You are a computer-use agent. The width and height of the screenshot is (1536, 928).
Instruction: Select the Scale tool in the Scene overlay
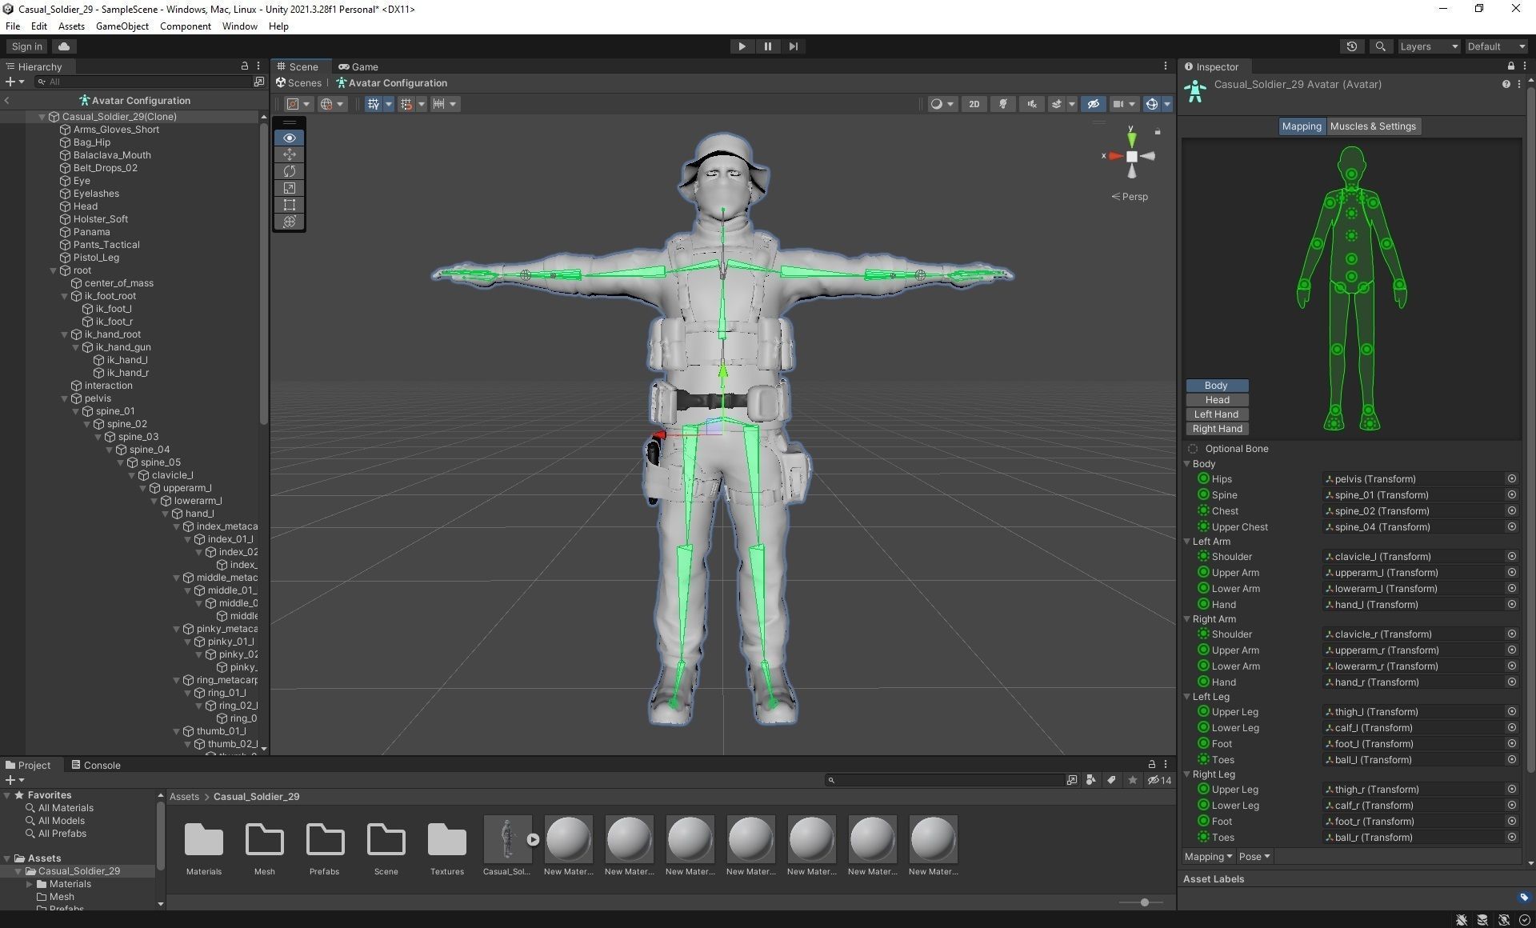(290, 188)
